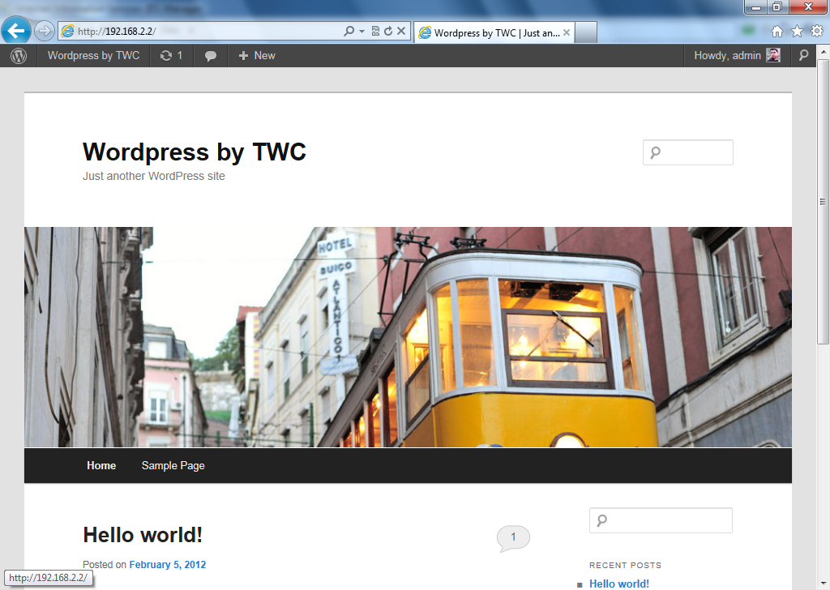The width and height of the screenshot is (830, 590).
Task: Toggle the Compatibility View icon
Action: tap(375, 32)
